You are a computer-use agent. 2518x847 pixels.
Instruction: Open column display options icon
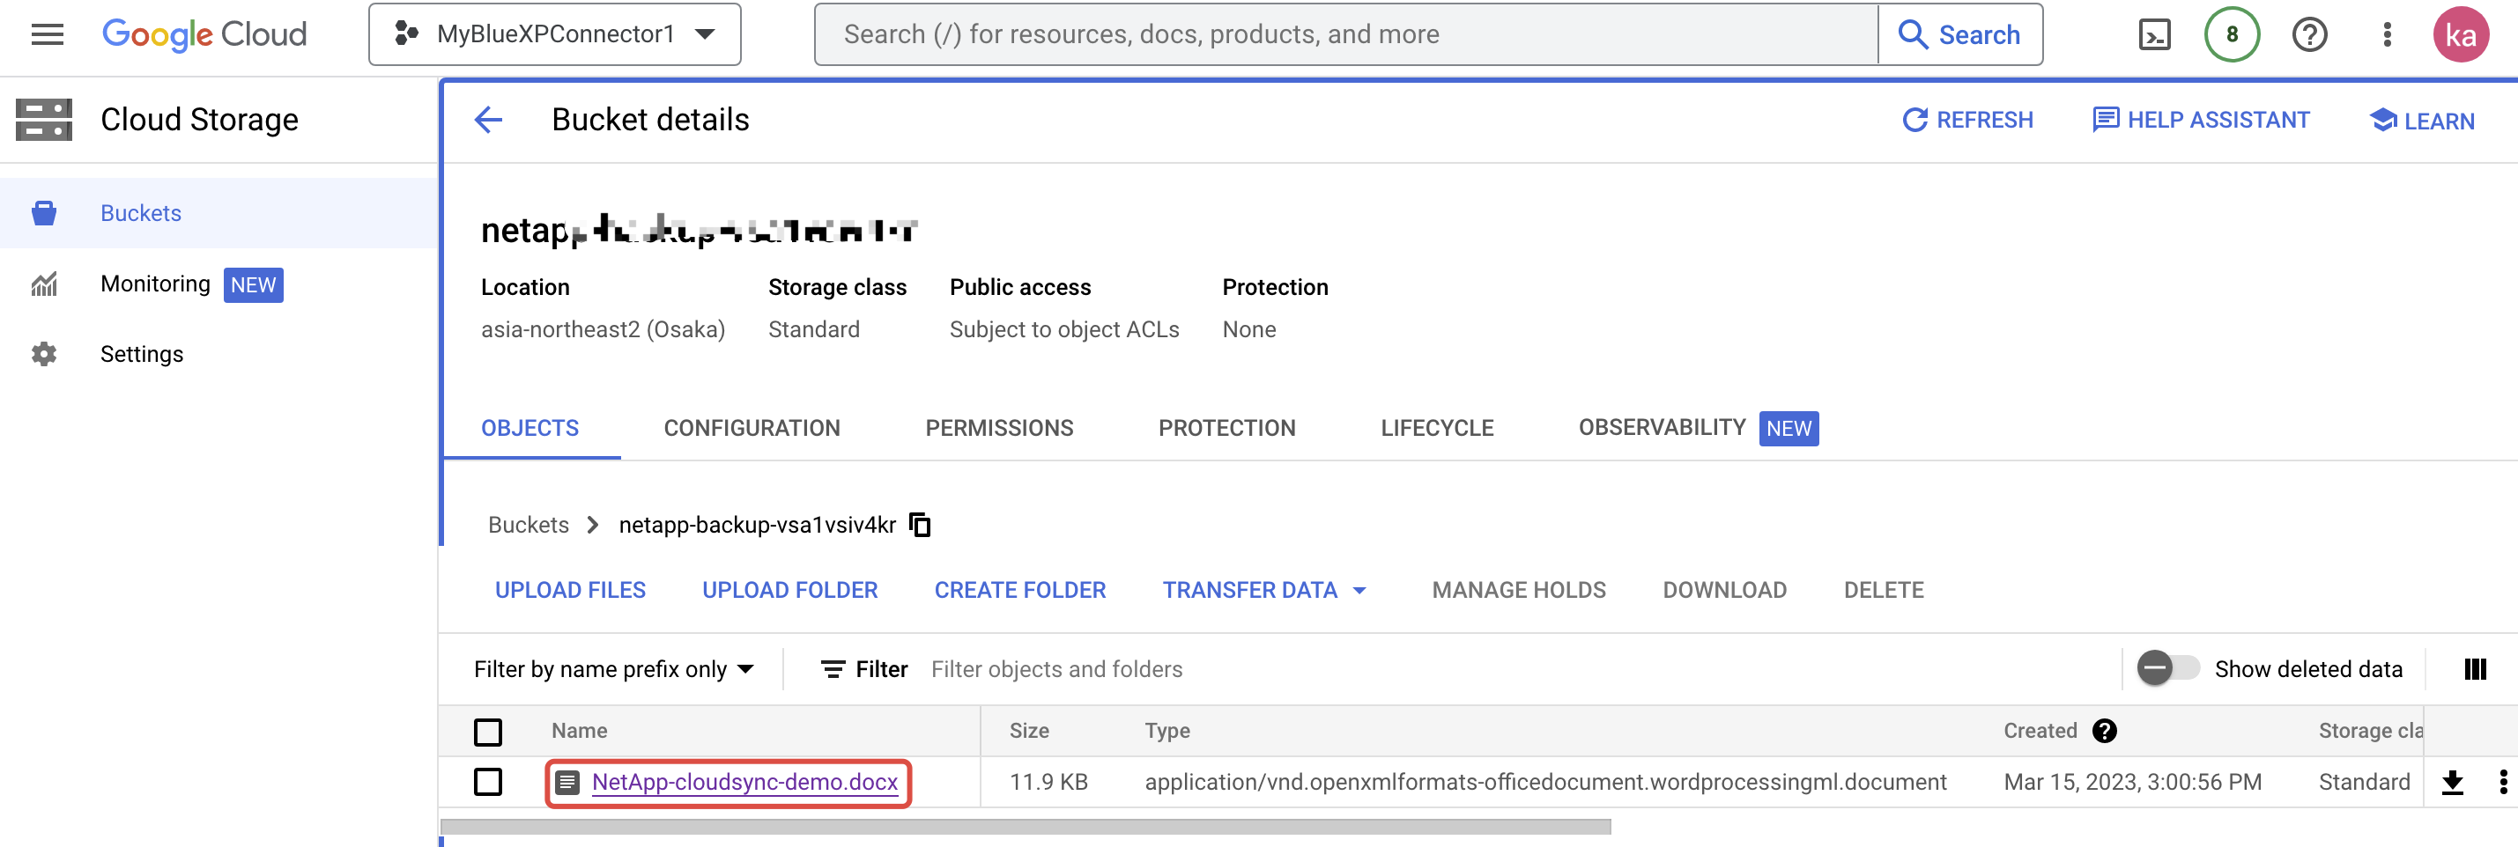pyautogui.click(x=2475, y=669)
